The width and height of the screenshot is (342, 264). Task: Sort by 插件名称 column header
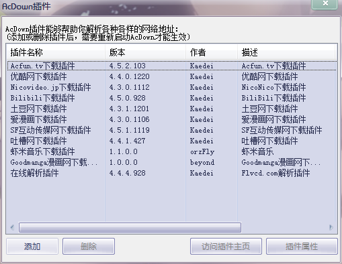coord(56,52)
